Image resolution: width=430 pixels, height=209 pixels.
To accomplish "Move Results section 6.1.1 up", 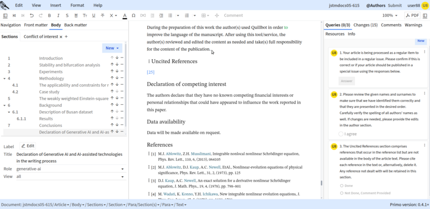I will [112, 118].
